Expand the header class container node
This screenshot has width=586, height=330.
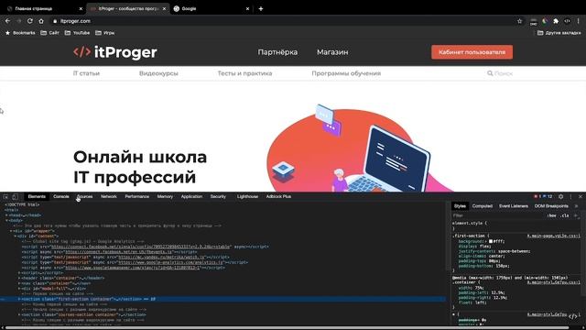coord(19,278)
